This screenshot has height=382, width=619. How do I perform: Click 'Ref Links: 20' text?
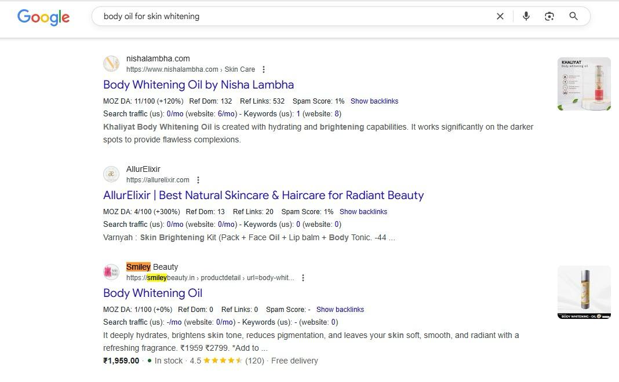[253, 211]
